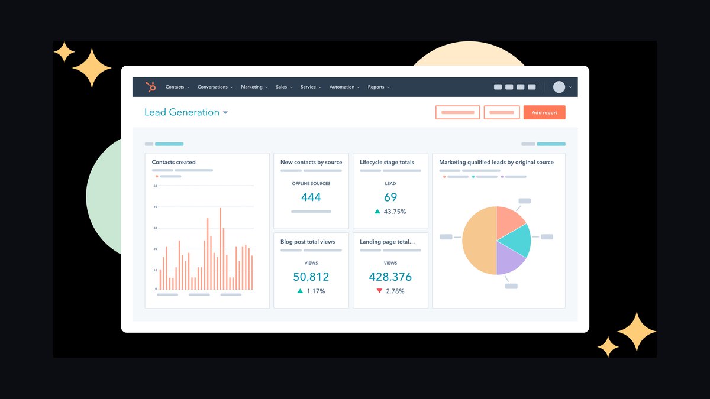Click the salmon legend dot in pie chart
This screenshot has height=399, width=710.
444,176
